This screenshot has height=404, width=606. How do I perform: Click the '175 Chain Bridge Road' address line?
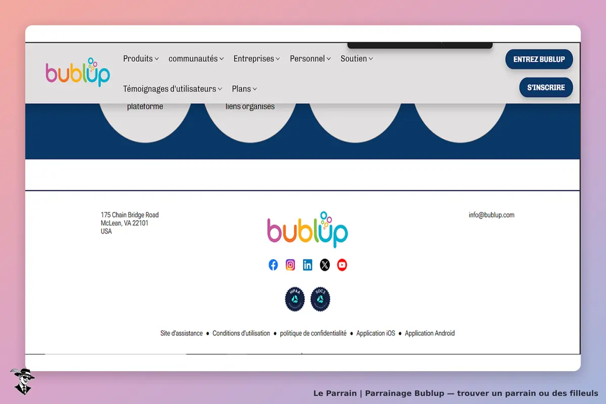[x=130, y=215]
